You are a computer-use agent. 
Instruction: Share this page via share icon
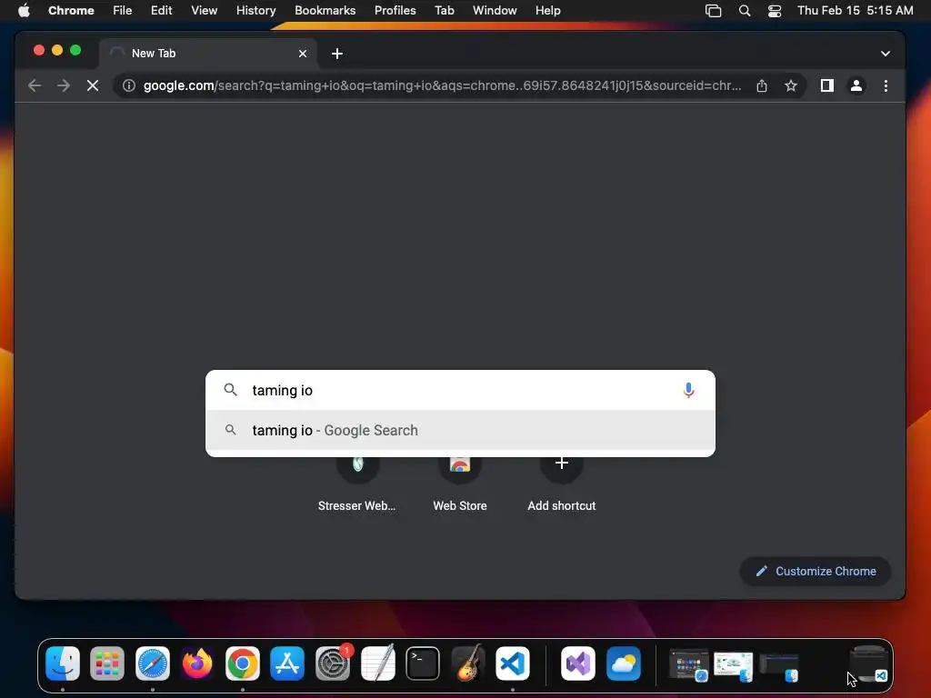click(x=762, y=85)
